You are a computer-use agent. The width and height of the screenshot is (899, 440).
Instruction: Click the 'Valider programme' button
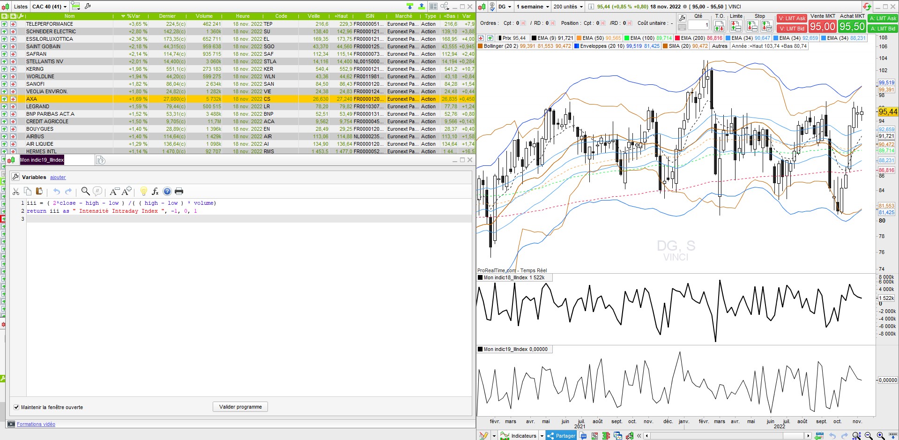pyautogui.click(x=240, y=407)
